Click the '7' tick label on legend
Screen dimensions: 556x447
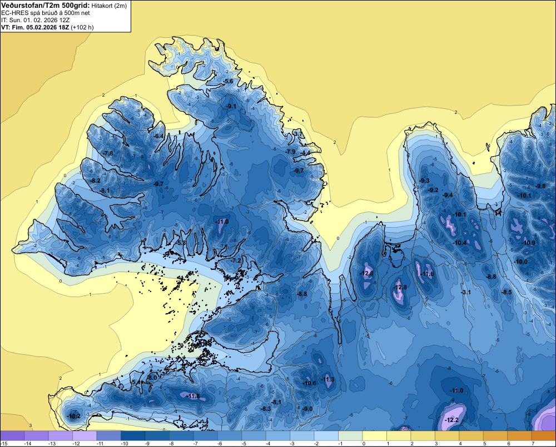[x=533, y=444]
